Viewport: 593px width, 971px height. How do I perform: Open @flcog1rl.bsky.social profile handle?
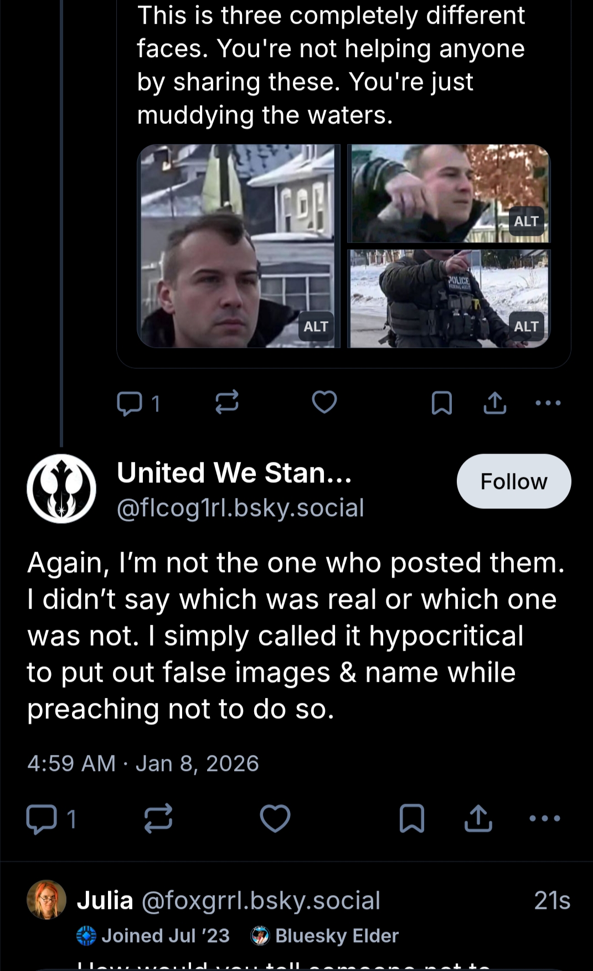pos(240,508)
